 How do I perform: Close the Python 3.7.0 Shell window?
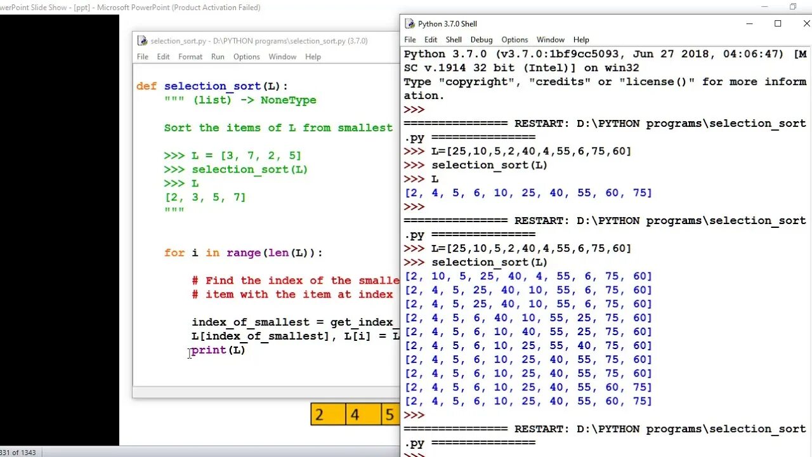coord(806,23)
